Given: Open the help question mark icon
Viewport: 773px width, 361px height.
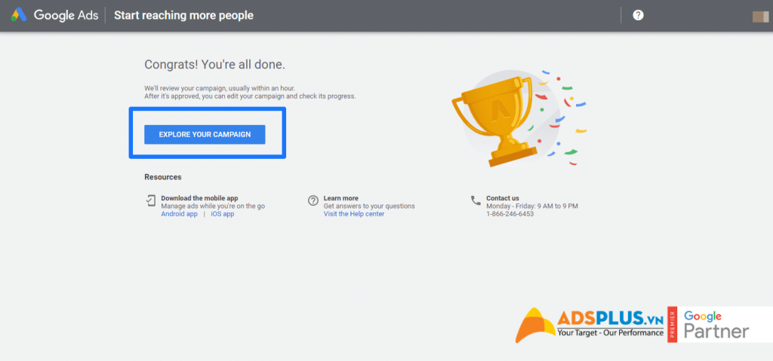Looking at the screenshot, I should 638,15.
